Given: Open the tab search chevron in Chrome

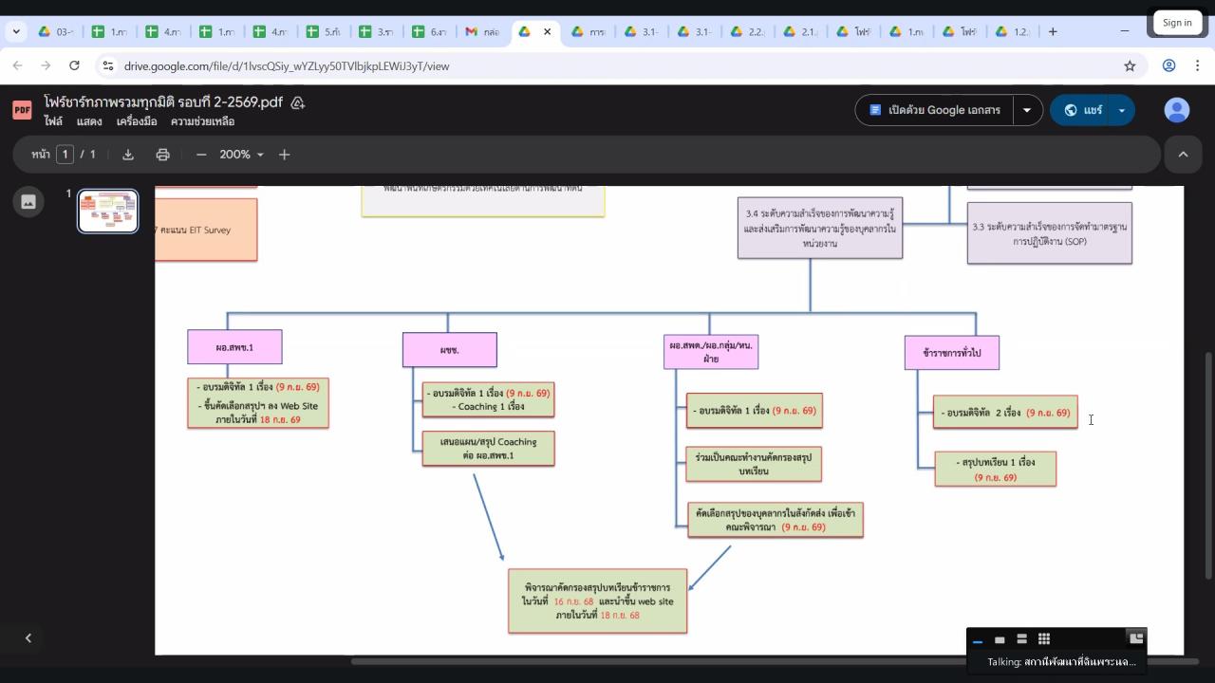Looking at the screenshot, I should pos(16,31).
